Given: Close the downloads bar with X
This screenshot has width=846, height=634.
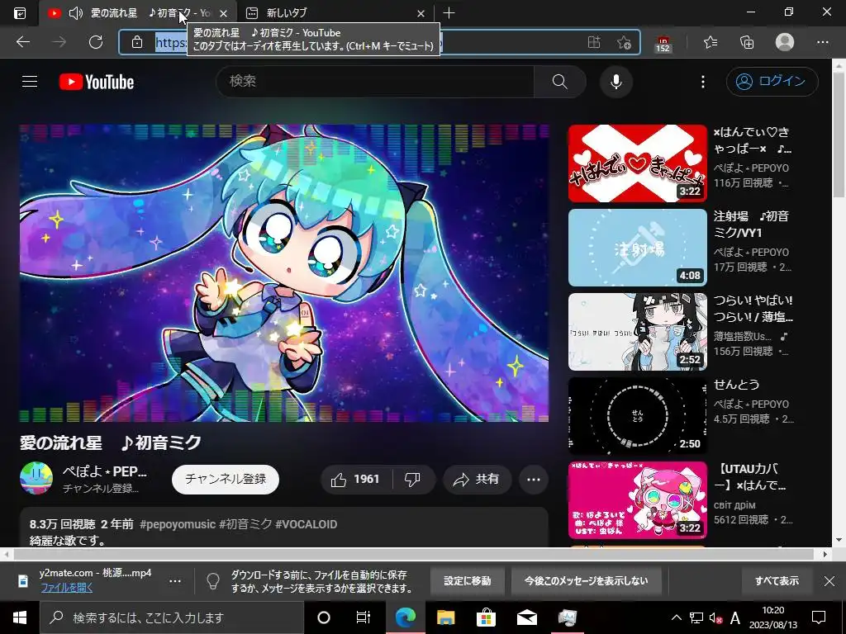Looking at the screenshot, I should pyautogui.click(x=829, y=580).
